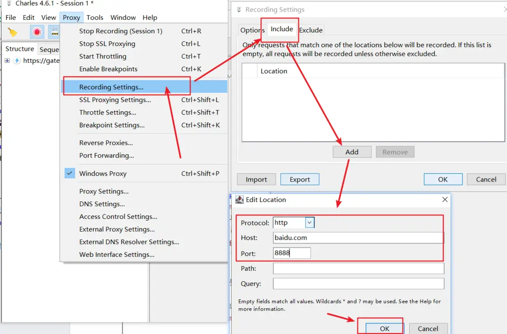Open the Proxy menu
The image size is (507, 334).
72,18
